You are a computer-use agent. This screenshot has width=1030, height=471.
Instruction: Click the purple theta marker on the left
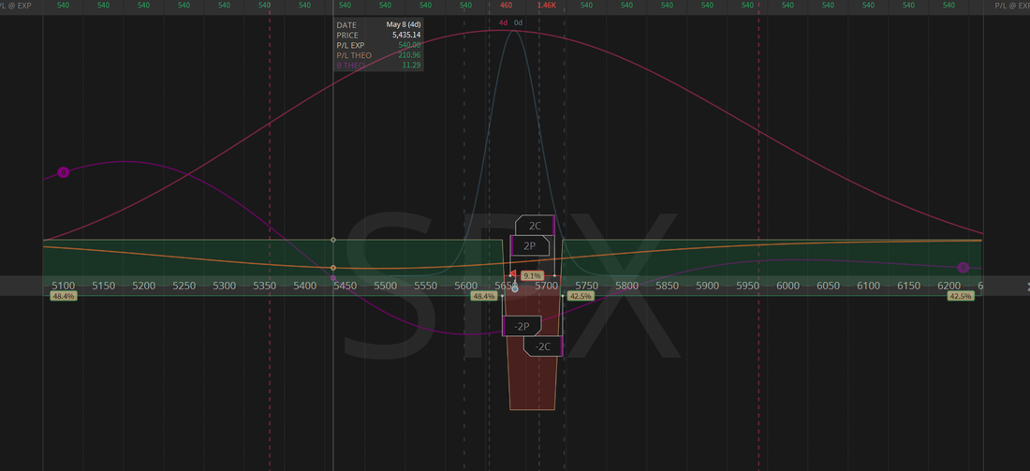pyautogui.click(x=63, y=173)
